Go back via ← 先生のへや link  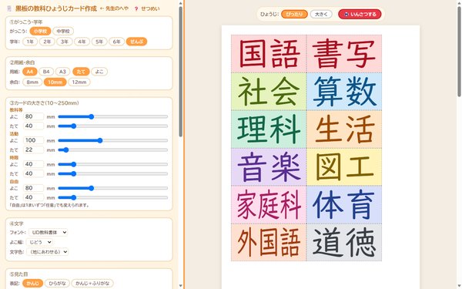click(114, 8)
